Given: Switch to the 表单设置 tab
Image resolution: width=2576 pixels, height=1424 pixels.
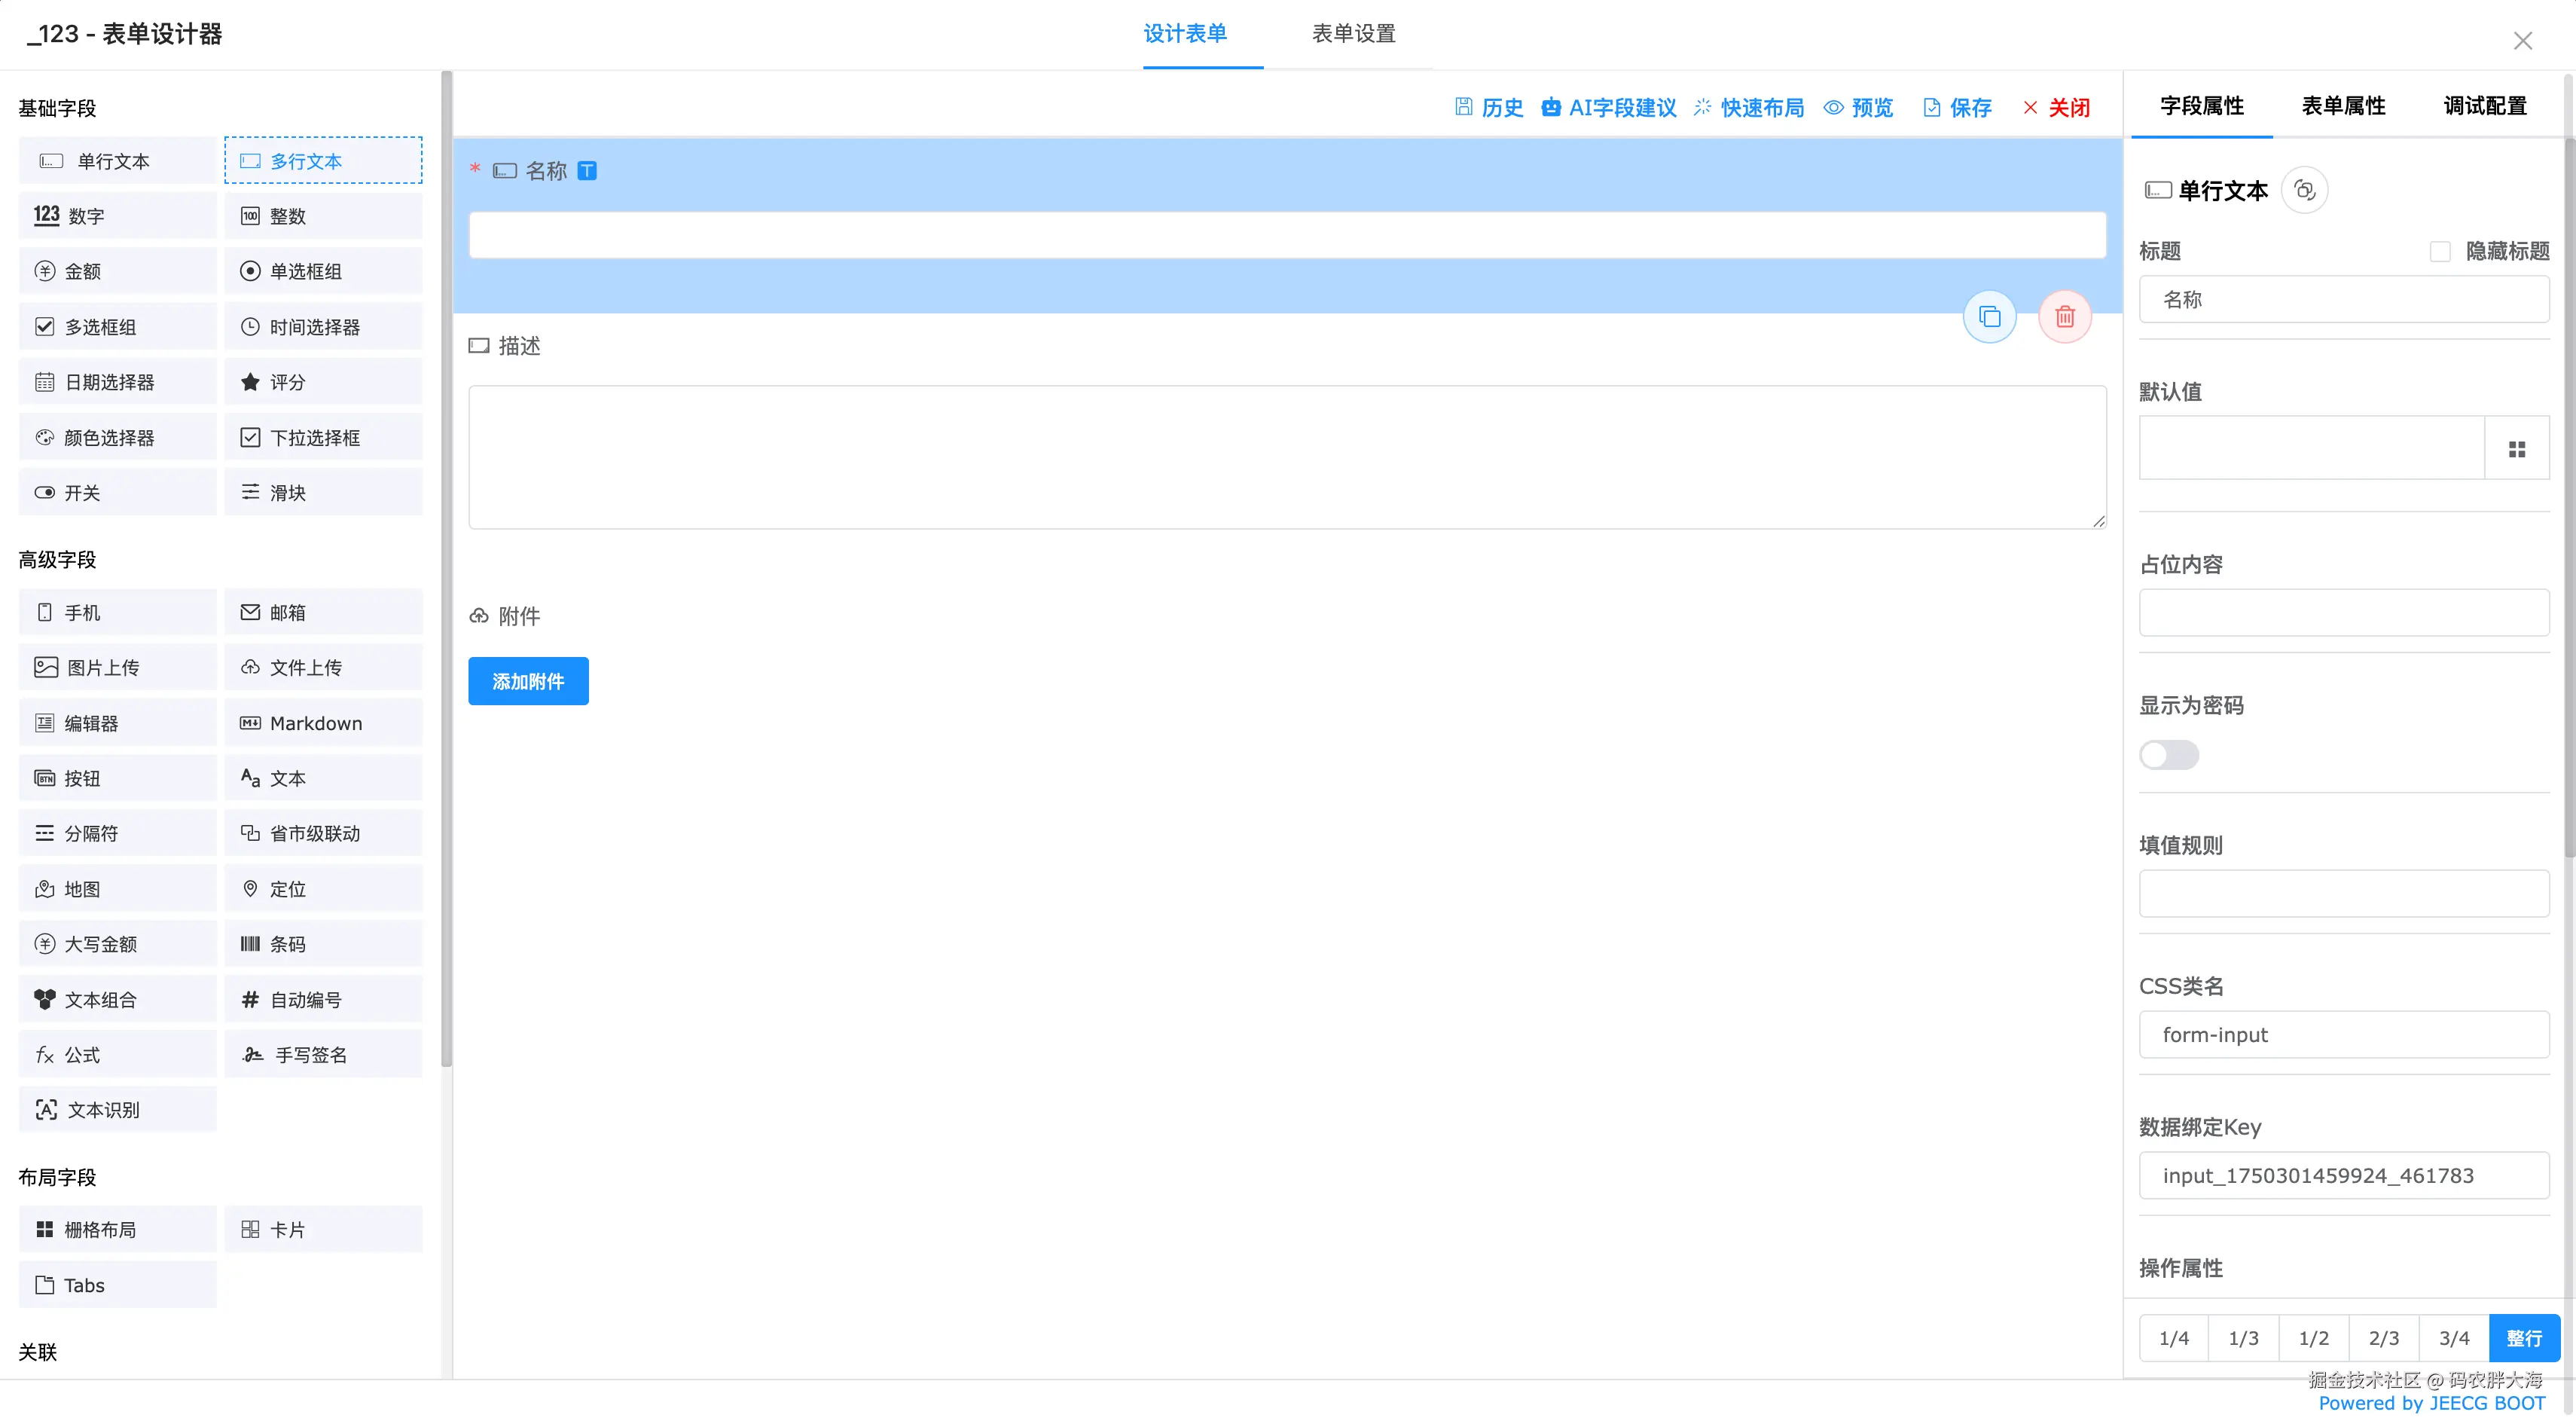Looking at the screenshot, I should tap(1353, 34).
